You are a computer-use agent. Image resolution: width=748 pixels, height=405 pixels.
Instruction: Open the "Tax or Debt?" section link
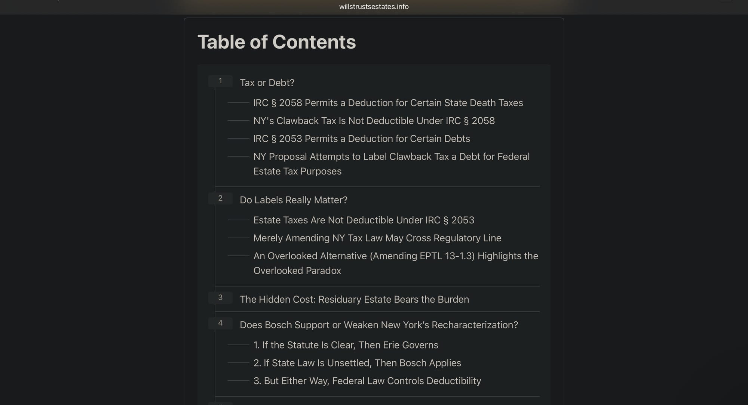pyautogui.click(x=267, y=83)
